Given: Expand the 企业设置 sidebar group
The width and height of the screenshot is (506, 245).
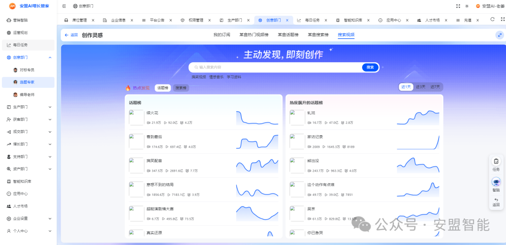Looking at the screenshot, I should point(50,219).
